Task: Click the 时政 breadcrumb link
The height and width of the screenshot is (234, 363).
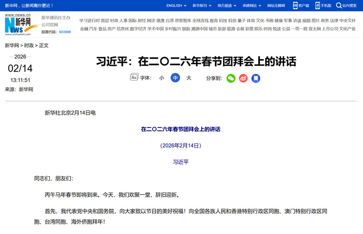Action: coord(29,45)
